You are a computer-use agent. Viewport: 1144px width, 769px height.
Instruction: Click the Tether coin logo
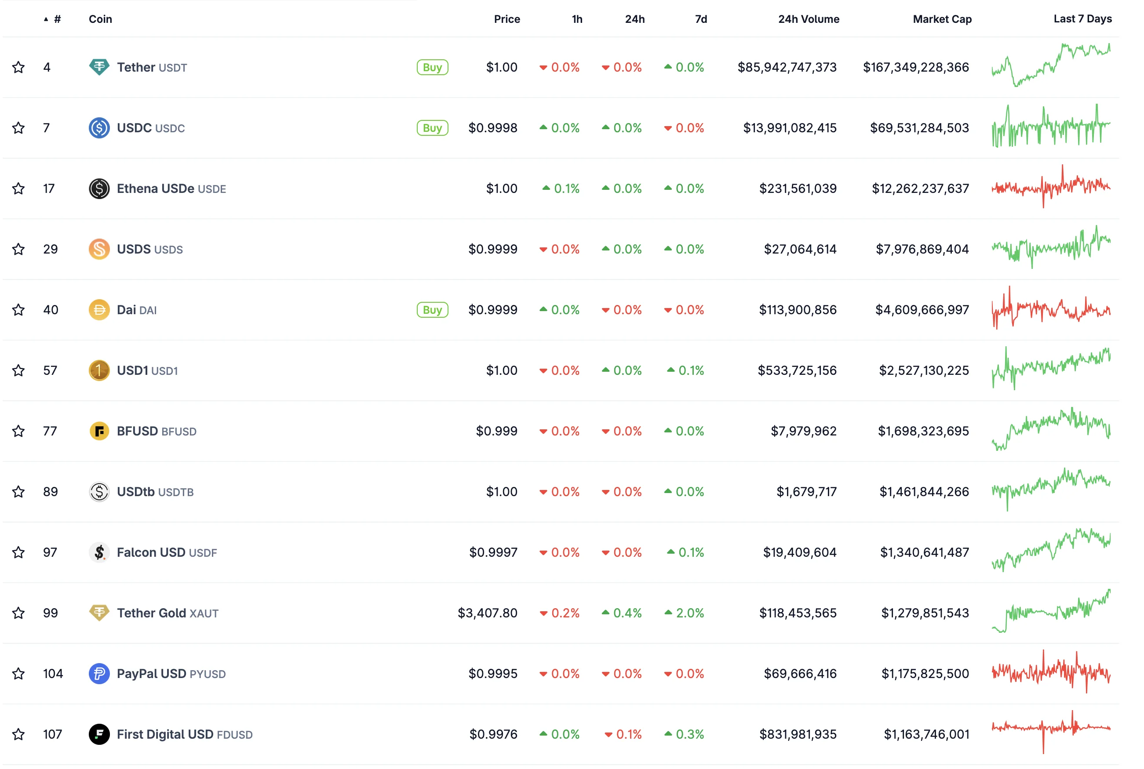(100, 67)
